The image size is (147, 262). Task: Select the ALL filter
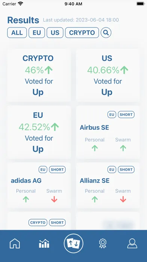click(17, 33)
